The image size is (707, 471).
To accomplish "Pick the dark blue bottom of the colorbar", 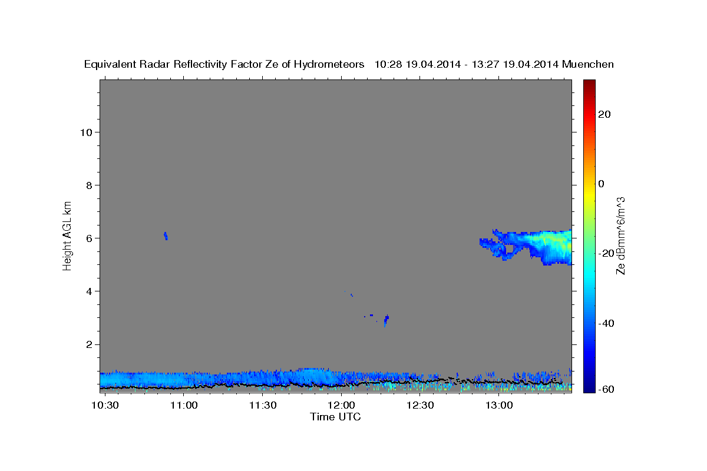I will pos(589,387).
